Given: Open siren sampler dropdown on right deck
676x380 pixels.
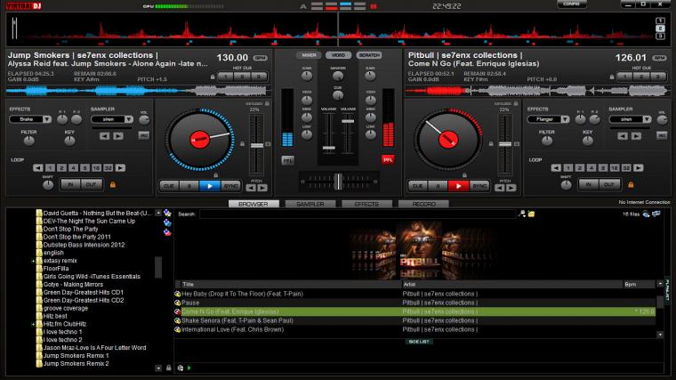Looking at the screenshot, I should [647, 119].
